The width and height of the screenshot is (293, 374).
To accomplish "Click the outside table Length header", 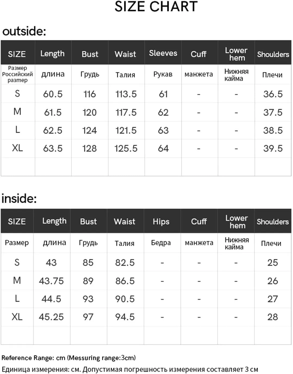I will 53,54.
